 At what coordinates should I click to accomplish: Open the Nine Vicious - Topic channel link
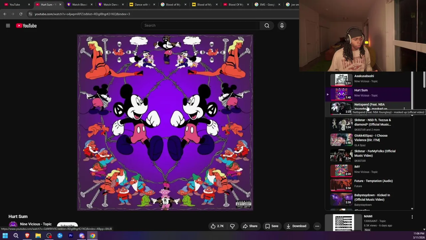36,224
